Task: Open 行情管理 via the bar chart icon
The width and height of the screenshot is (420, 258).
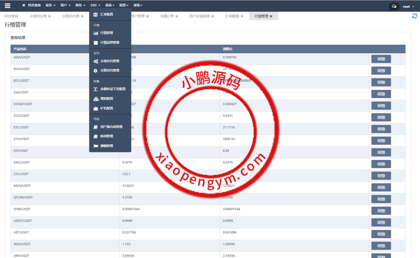Action: click(96, 33)
